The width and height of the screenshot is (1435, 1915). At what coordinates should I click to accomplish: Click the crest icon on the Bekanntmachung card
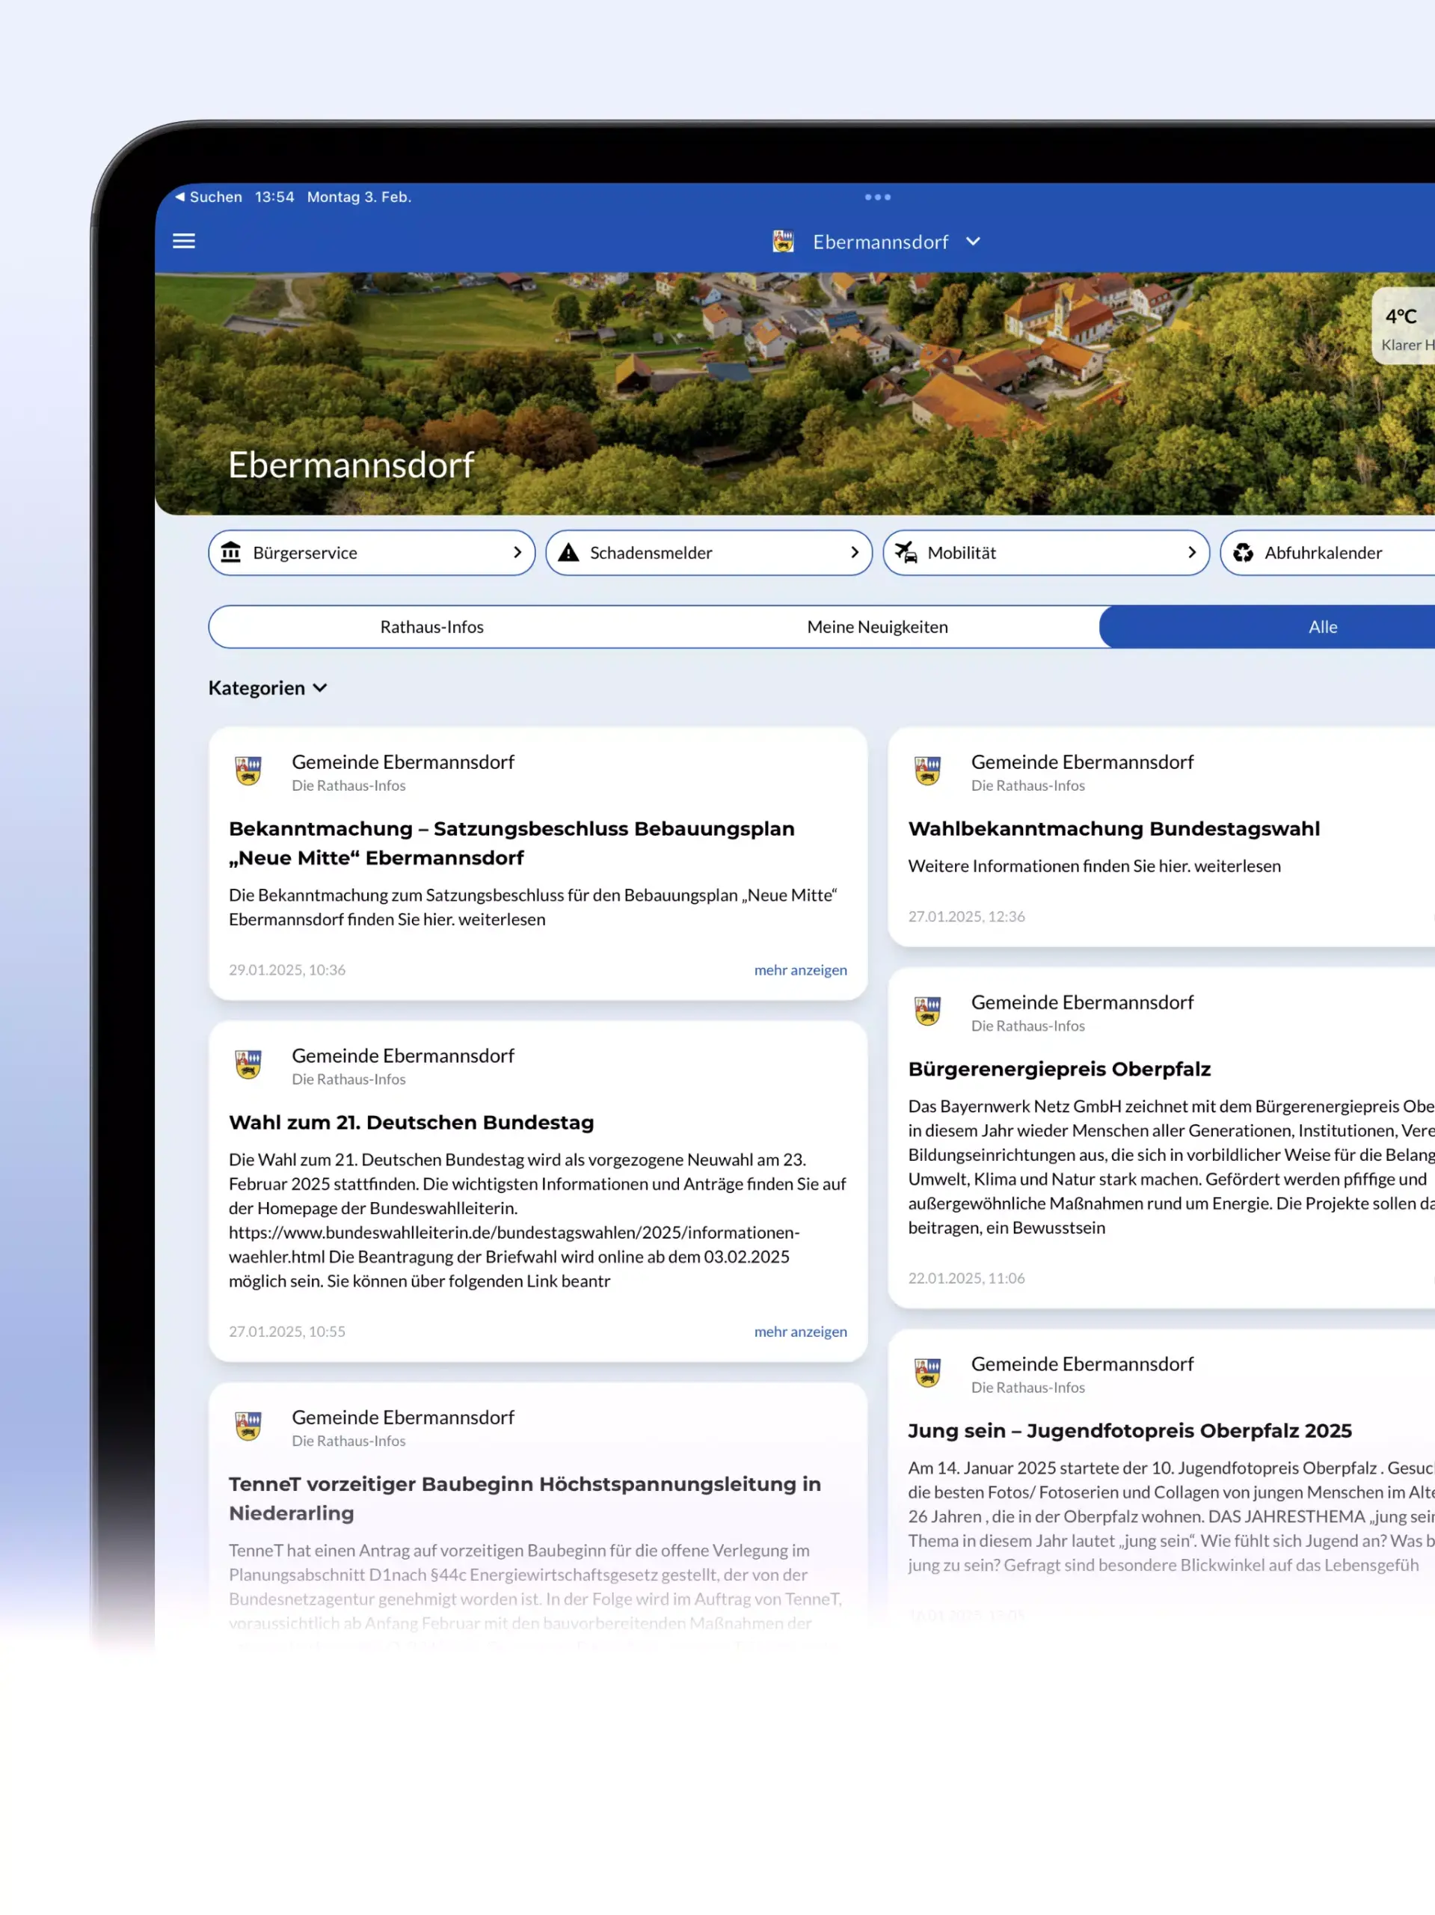click(248, 770)
